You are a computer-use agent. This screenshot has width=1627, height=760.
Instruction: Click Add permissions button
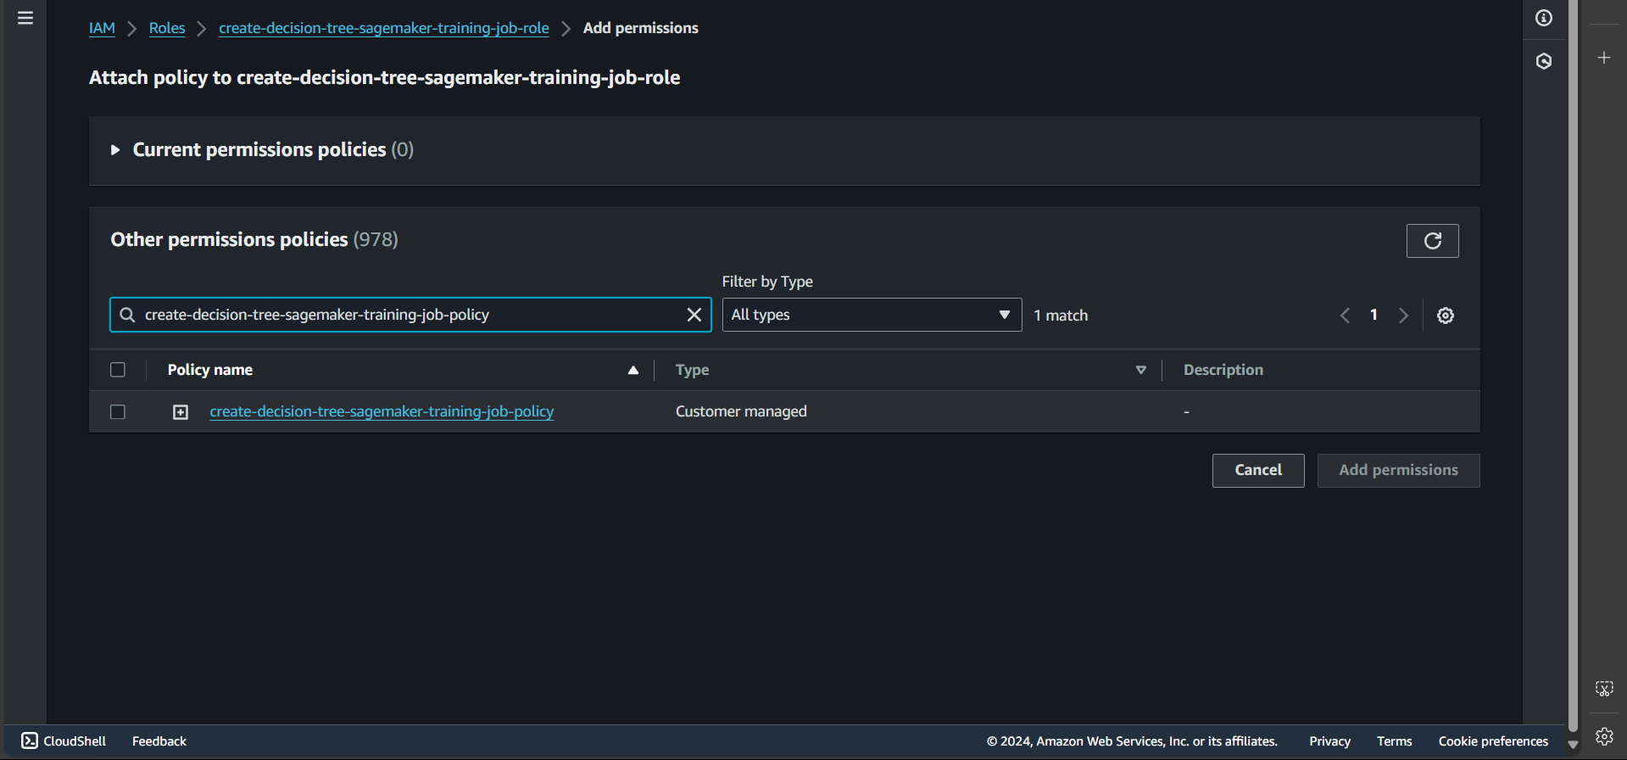point(1399,471)
